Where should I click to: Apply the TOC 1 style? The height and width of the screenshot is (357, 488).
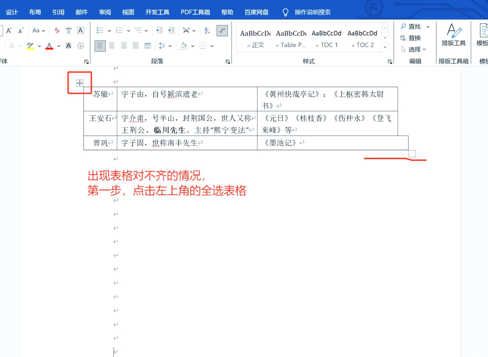(327, 38)
